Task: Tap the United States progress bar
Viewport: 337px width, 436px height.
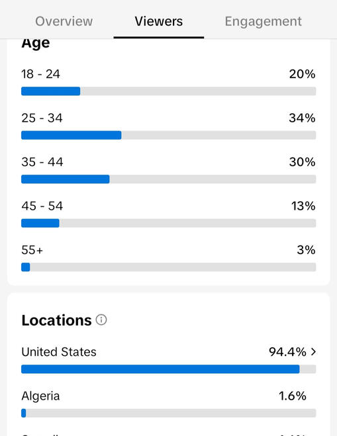Action: pos(169,369)
